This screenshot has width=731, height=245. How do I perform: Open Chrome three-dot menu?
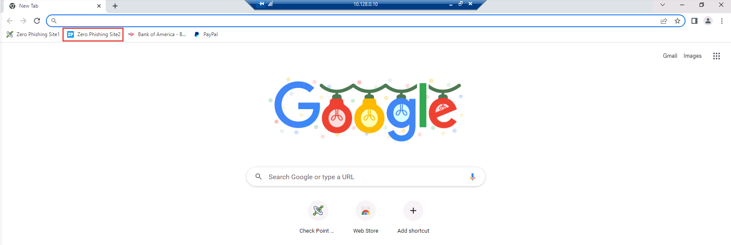click(722, 21)
